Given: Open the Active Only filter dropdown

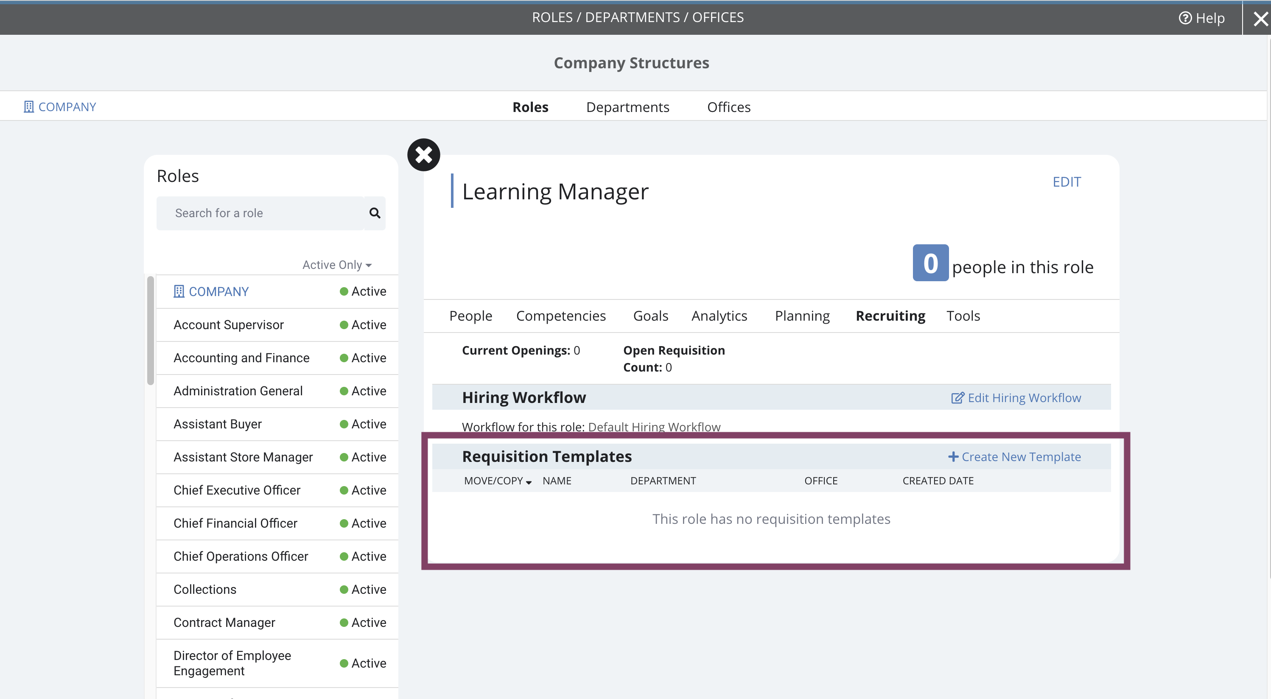Looking at the screenshot, I should [x=337, y=265].
